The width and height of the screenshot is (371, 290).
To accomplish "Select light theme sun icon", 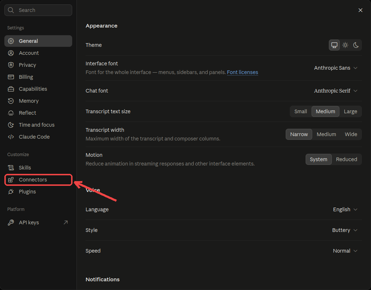I will (345, 45).
